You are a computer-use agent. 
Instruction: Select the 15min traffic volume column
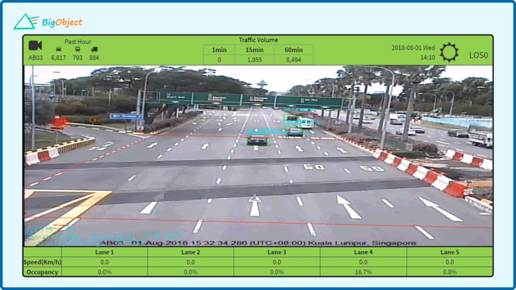[254, 50]
